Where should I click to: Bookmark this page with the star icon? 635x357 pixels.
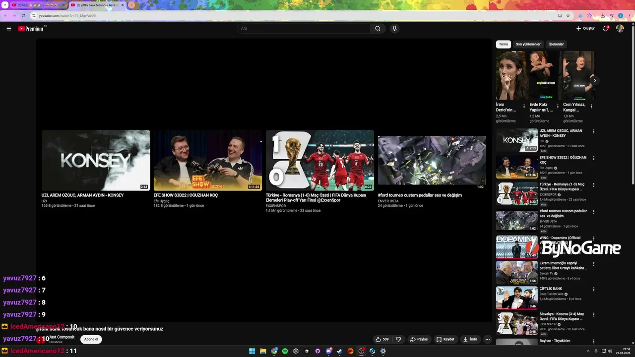tap(568, 15)
